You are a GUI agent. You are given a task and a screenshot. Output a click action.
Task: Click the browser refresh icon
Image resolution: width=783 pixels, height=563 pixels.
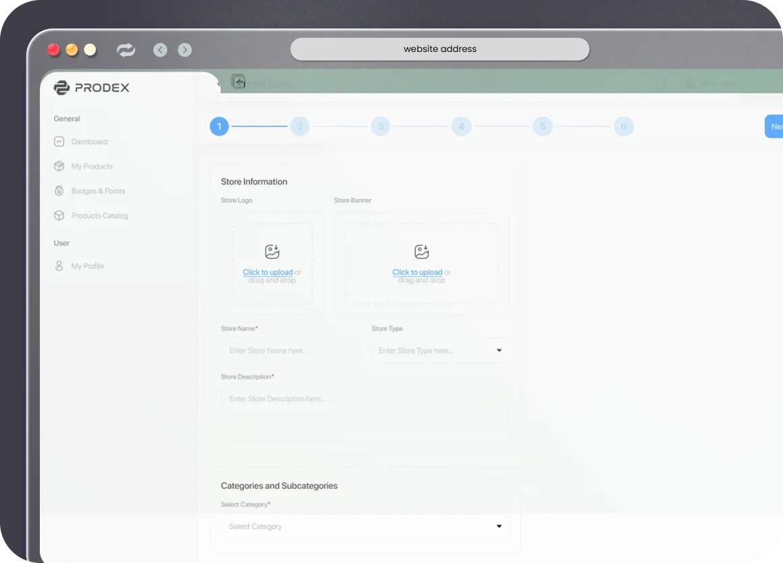[126, 50]
